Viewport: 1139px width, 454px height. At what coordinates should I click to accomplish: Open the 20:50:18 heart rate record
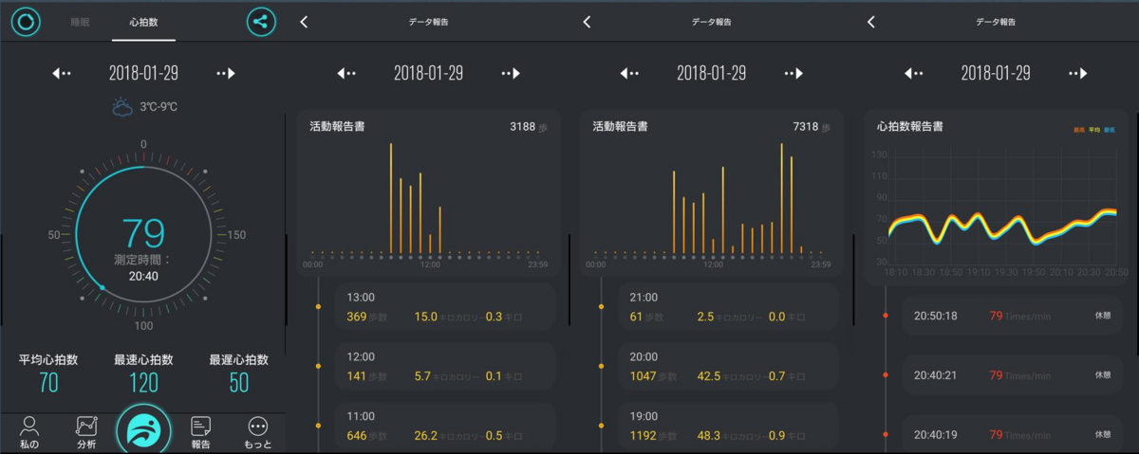click(1011, 316)
